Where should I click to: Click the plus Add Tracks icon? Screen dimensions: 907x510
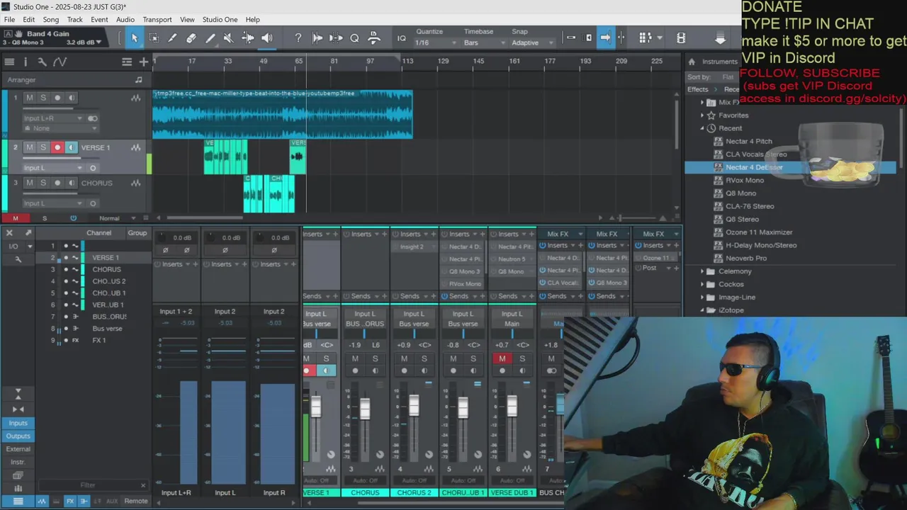[x=143, y=62]
